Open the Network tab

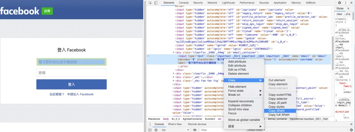pos(213,3)
